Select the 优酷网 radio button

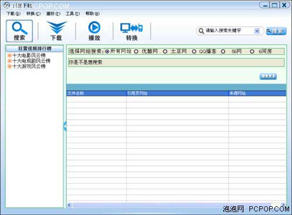click(x=136, y=51)
